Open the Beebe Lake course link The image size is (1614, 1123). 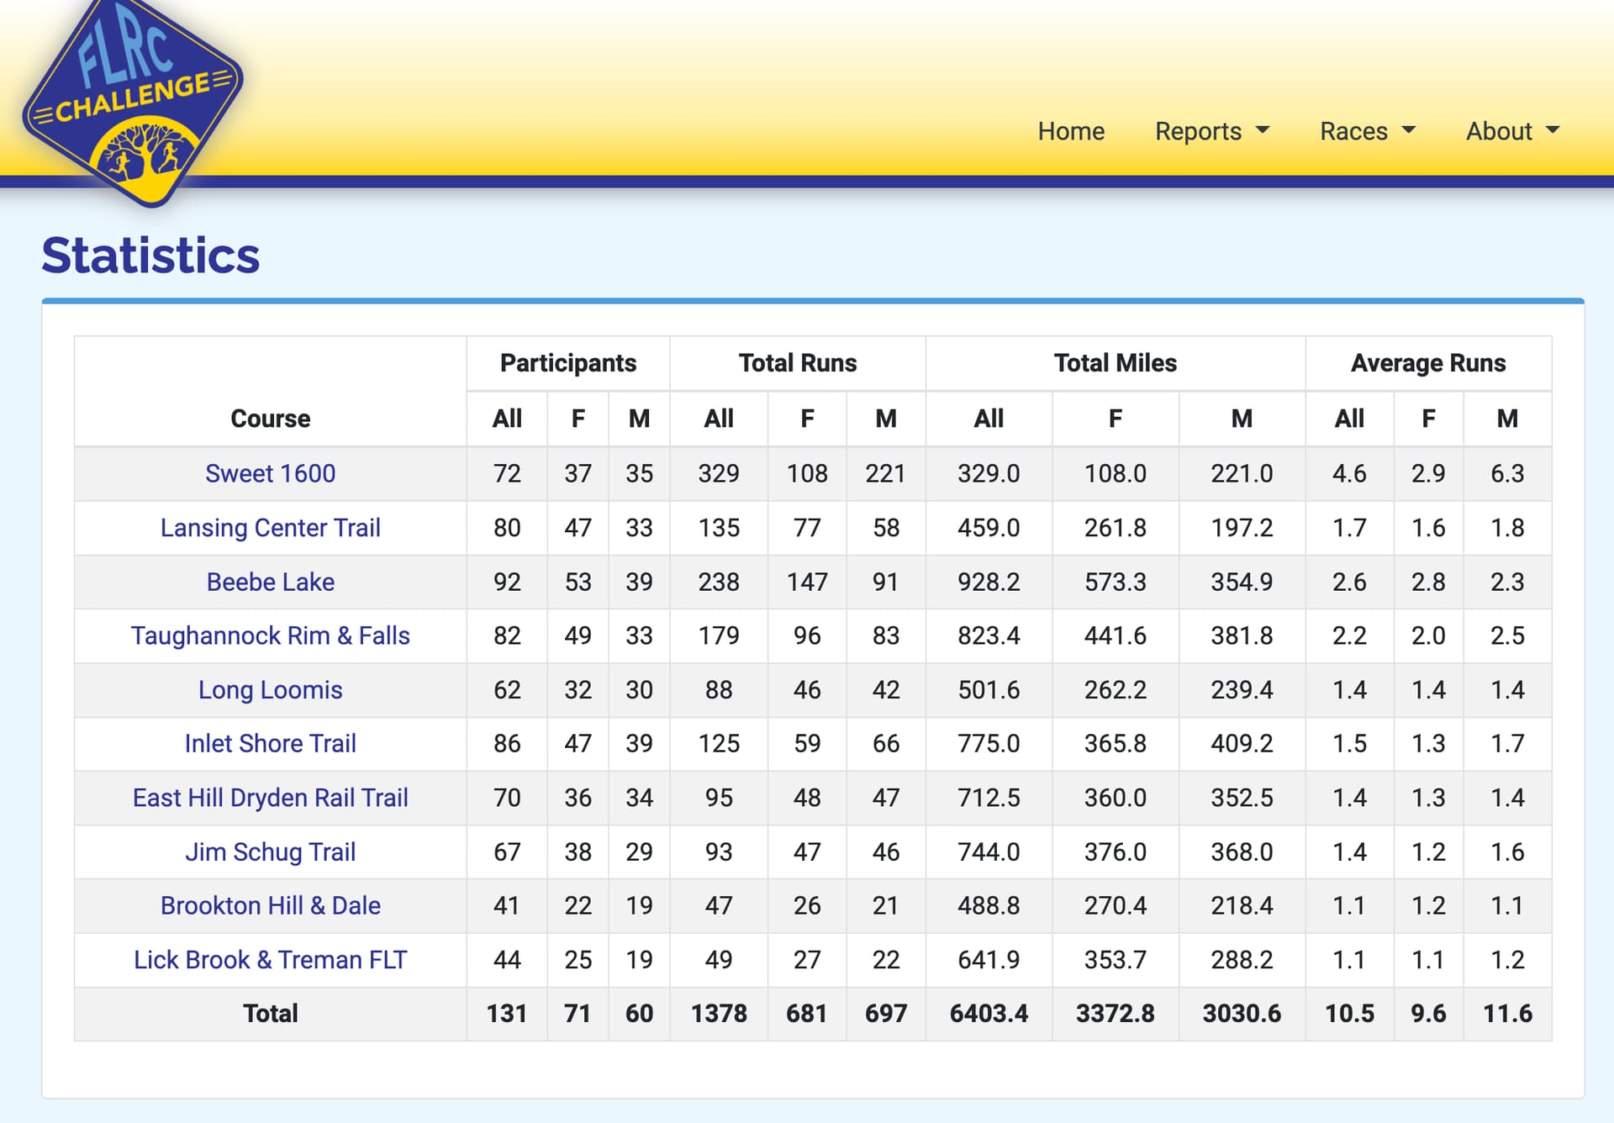pyautogui.click(x=270, y=582)
